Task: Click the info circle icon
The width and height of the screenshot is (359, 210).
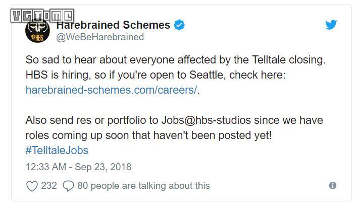Action: pyautogui.click(x=333, y=185)
